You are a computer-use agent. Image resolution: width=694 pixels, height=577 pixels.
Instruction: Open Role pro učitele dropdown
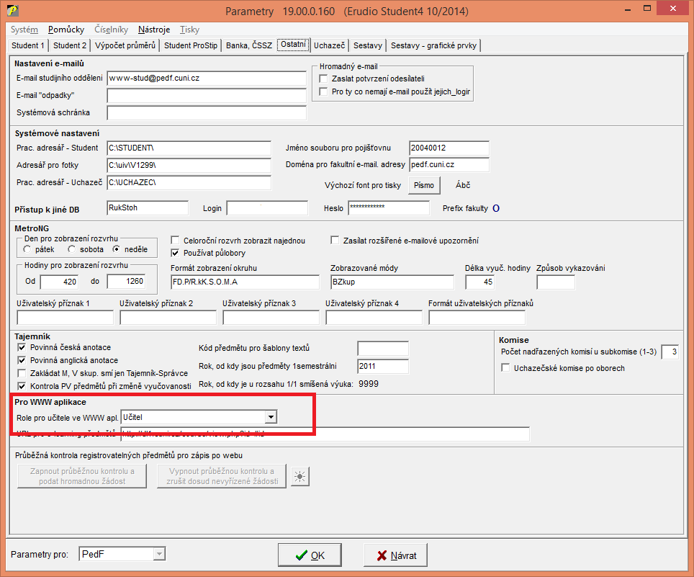(x=270, y=416)
